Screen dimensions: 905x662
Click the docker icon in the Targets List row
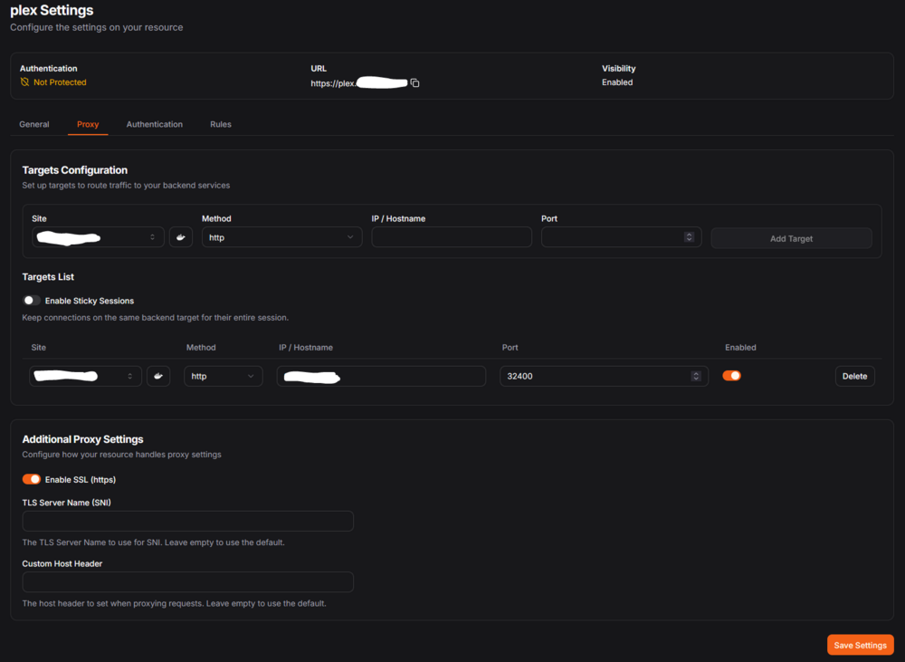pyautogui.click(x=158, y=376)
